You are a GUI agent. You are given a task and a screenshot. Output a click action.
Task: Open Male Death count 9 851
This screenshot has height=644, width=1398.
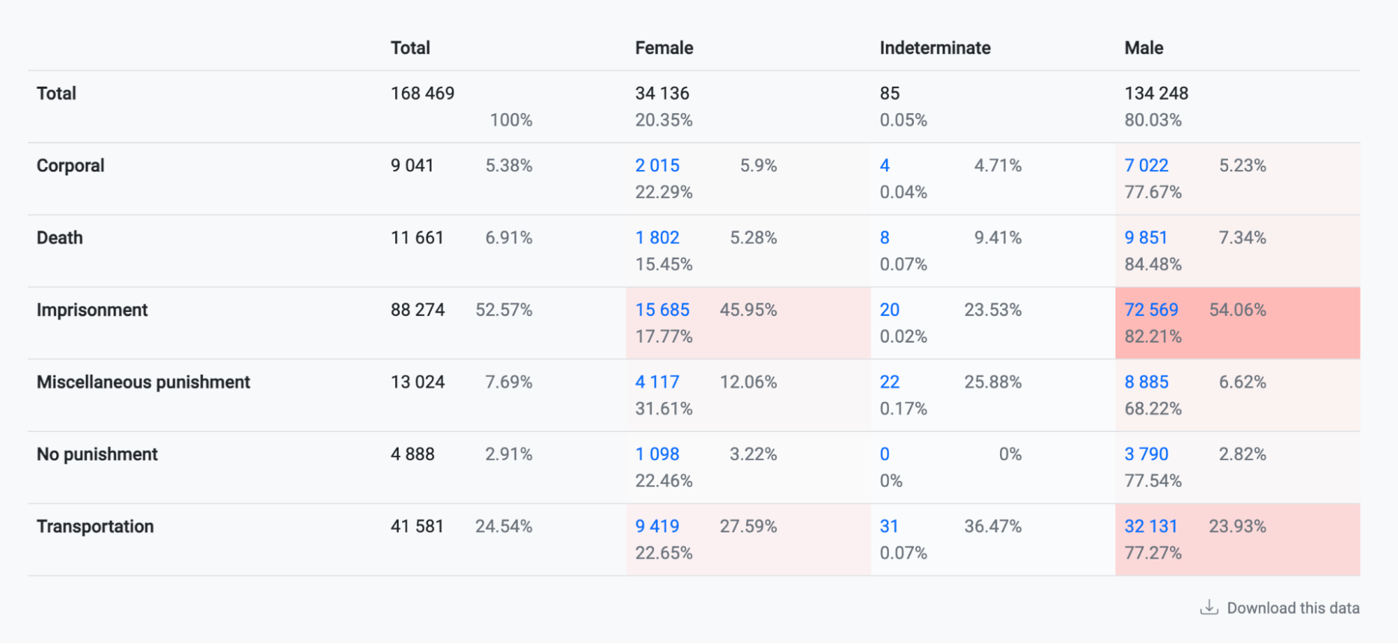(1146, 238)
